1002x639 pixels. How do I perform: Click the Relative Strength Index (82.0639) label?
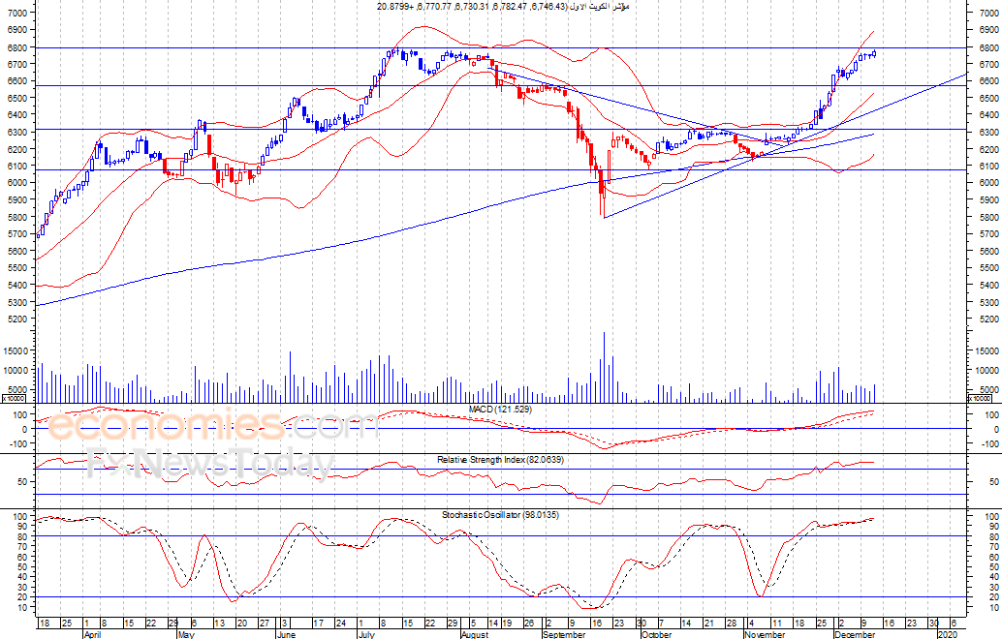coord(500,460)
